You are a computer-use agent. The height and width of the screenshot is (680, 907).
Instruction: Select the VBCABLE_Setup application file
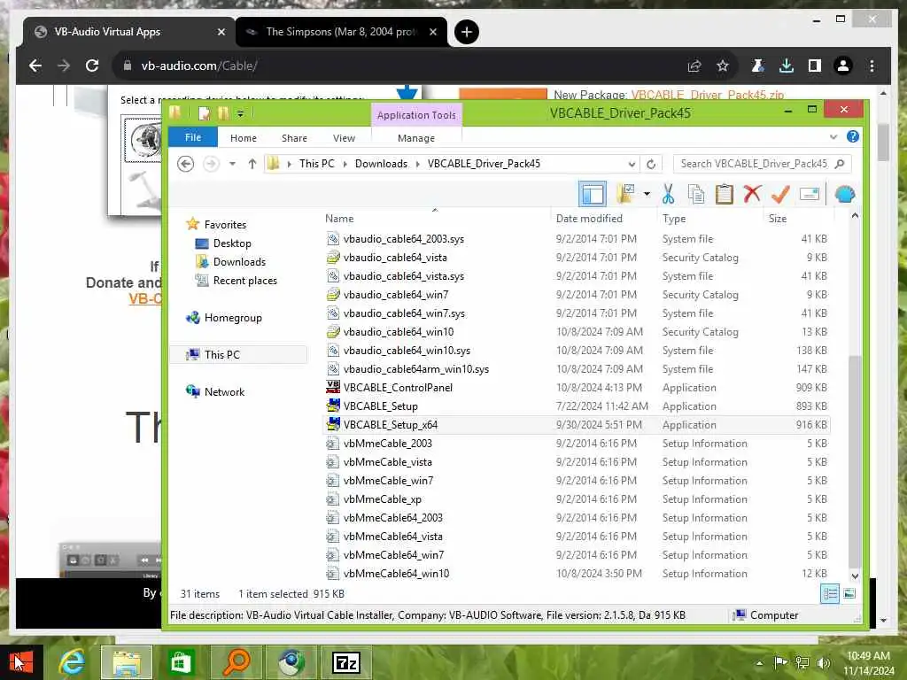tap(380, 406)
